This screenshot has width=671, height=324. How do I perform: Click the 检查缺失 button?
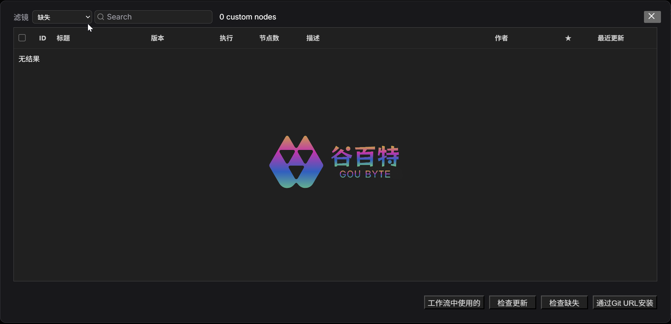coord(564,303)
